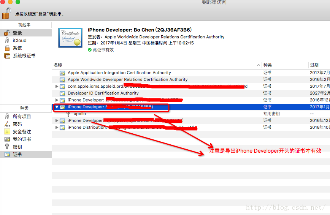Click the 密码 pencil icon
The height and width of the screenshot is (215, 330).
coord(7,124)
